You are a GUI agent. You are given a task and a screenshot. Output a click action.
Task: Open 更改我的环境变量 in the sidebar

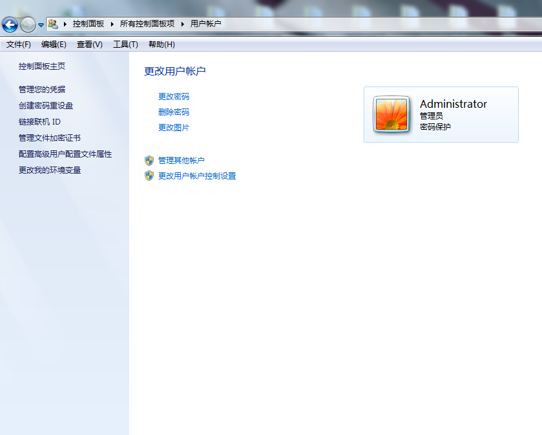[50, 170]
